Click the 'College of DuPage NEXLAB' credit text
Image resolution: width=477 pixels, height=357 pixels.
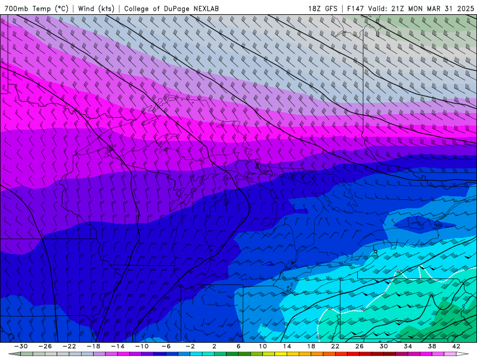pyautogui.click(x=171, y=8)
